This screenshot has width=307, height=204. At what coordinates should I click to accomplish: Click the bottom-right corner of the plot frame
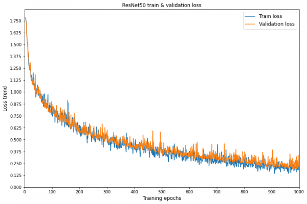click(299, 187)
